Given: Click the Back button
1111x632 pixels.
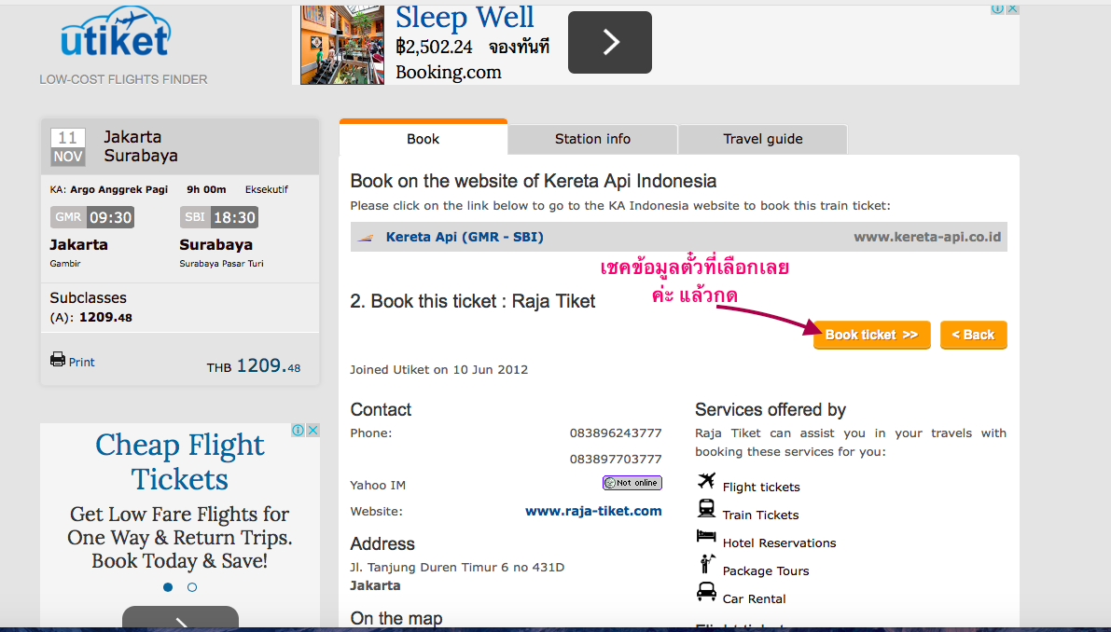Looking at the screenshot, I should coord(974,335).
